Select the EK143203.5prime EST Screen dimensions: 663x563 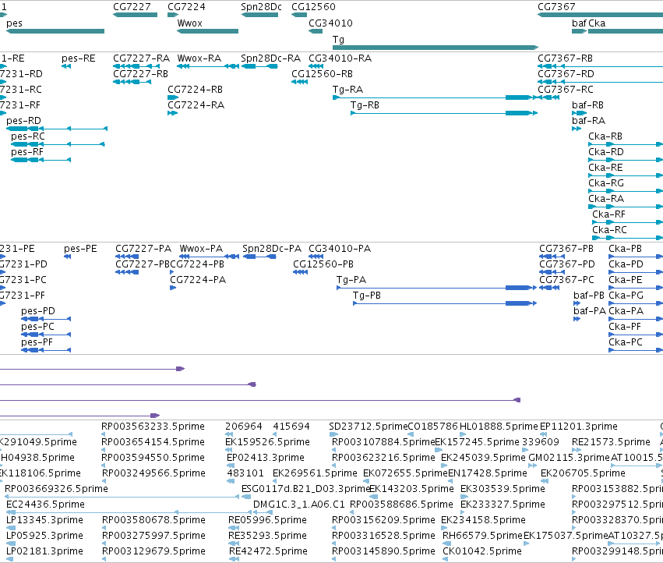[x=374, y=497]
